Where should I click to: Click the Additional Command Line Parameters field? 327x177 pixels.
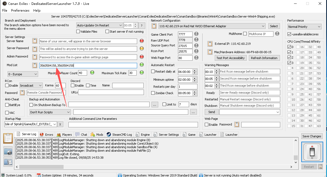[133, 125]
